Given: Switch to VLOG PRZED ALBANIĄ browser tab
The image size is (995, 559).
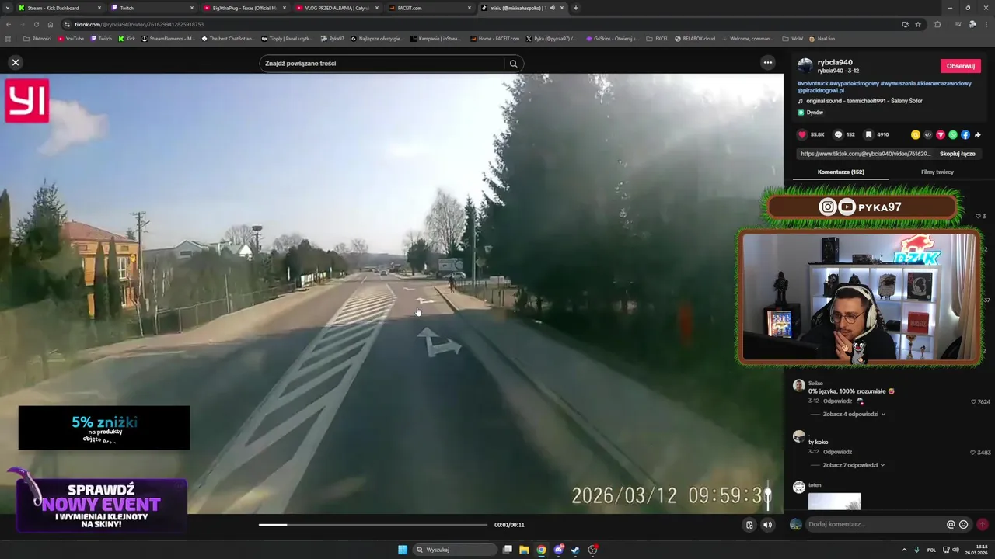Looking at the screenshot, I should point(337,8).
